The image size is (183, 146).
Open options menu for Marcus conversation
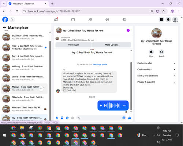tap(41, 89)
